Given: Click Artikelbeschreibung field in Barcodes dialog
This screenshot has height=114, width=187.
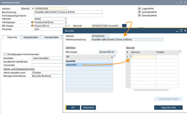Looking at the screenshot, I should click(x=127, y=40).
